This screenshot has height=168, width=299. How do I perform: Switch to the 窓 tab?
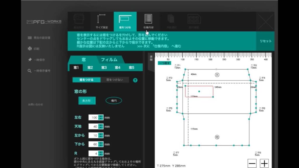[x=84, y=60]
